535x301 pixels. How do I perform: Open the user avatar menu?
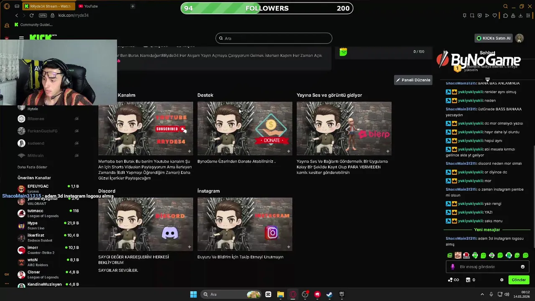pos(520,38)
